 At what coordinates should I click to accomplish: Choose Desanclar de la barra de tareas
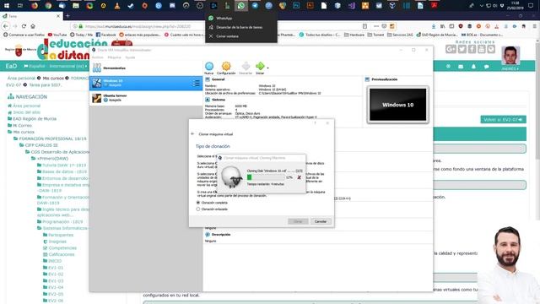241,27
